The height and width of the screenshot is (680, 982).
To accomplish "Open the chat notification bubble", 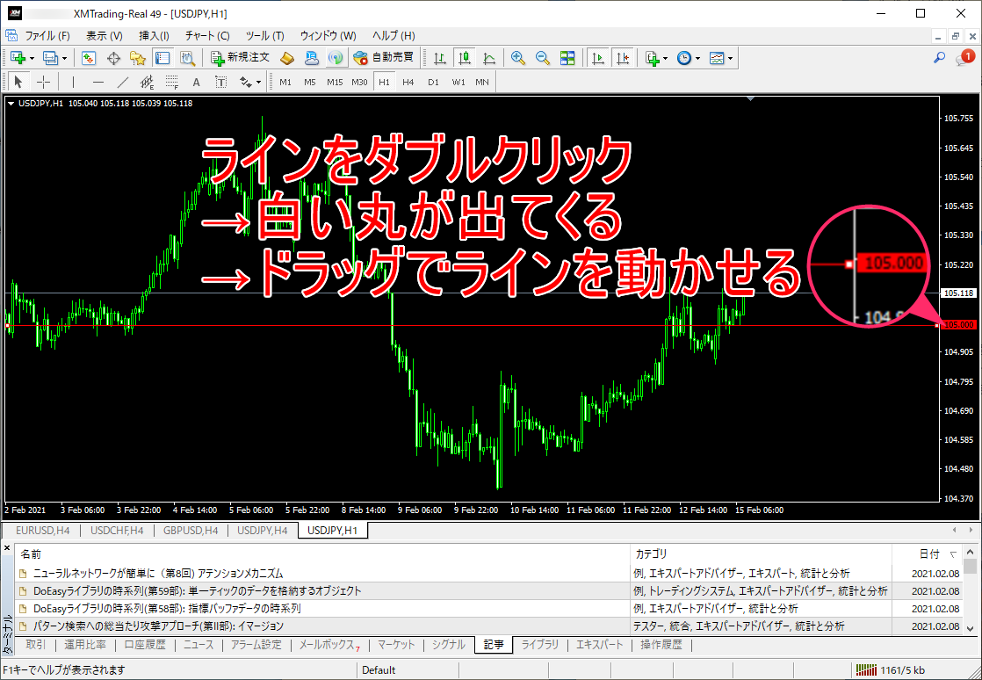I will (964, 58).
